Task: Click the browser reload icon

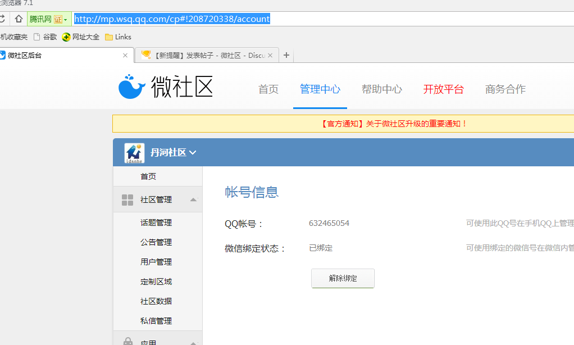Action: point(2,19)
